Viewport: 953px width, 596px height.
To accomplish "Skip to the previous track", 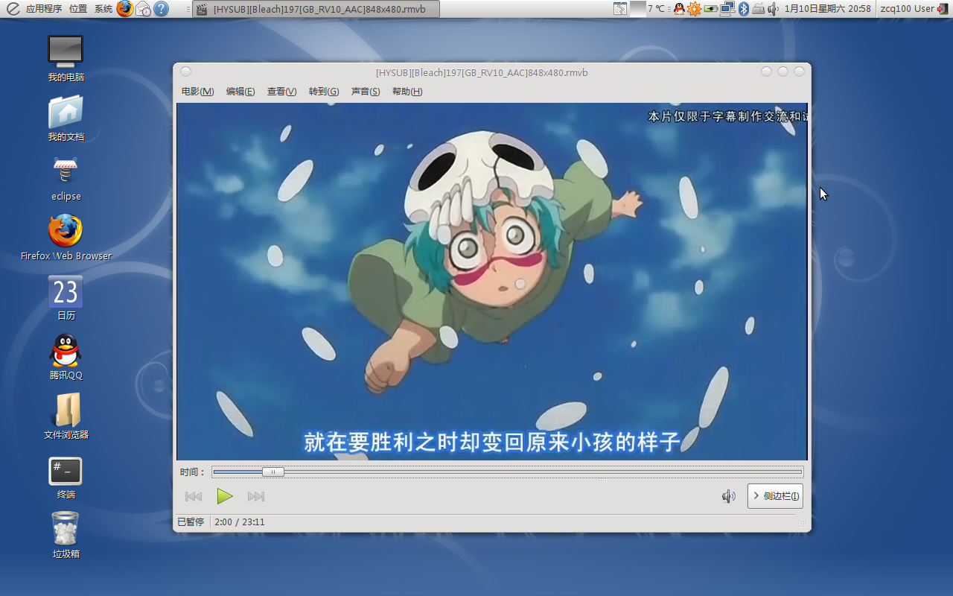I will click(194, 496).
